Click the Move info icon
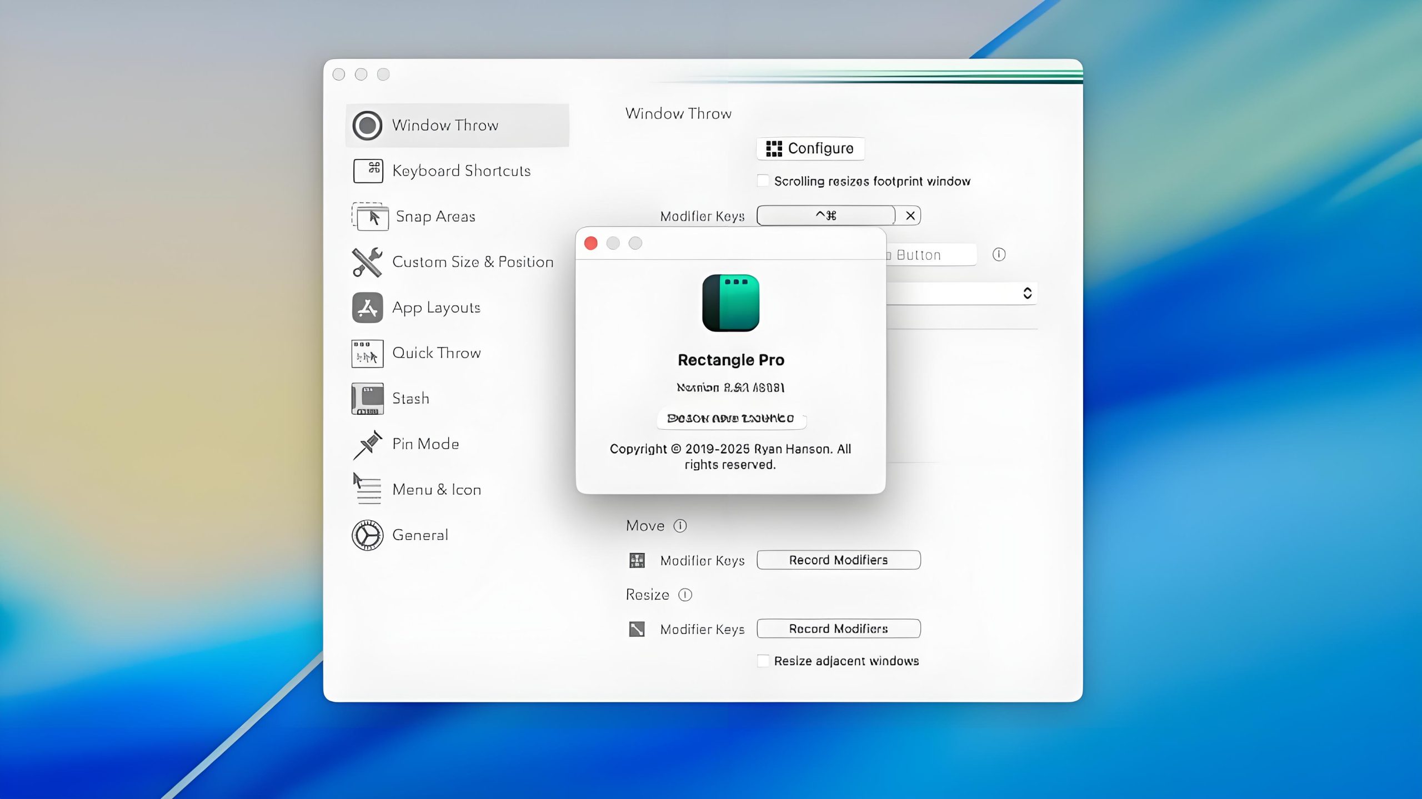This screenshot has width=1422, height=799. coord(680,525)
